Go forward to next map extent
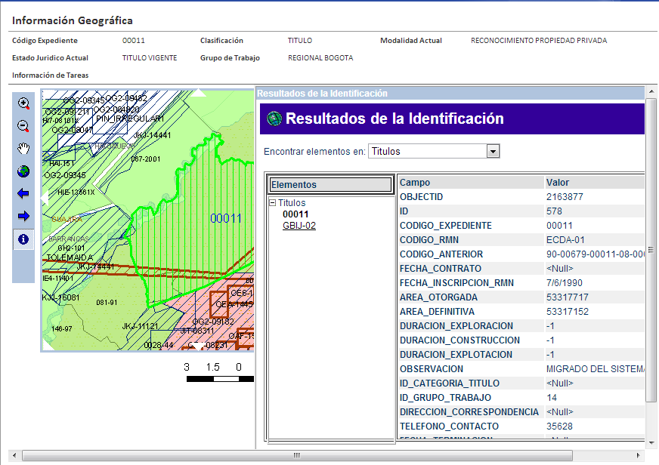 pos(23,216)
